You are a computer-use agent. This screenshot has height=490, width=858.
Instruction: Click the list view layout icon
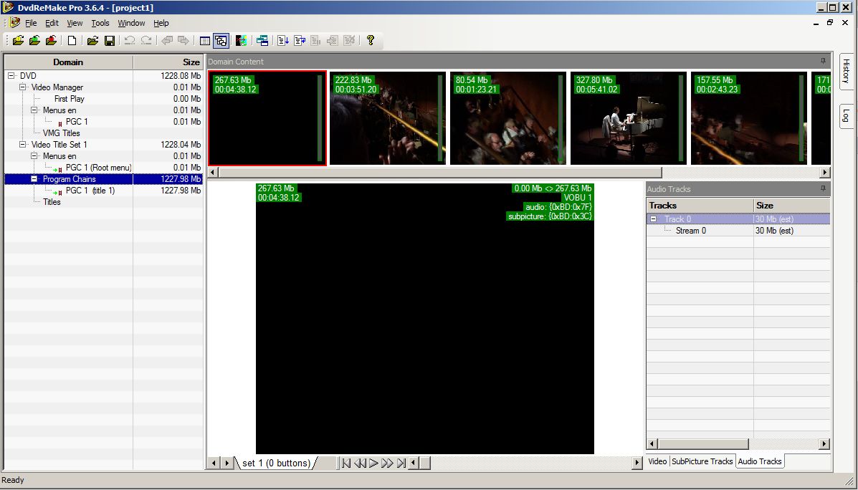point(205,41)
